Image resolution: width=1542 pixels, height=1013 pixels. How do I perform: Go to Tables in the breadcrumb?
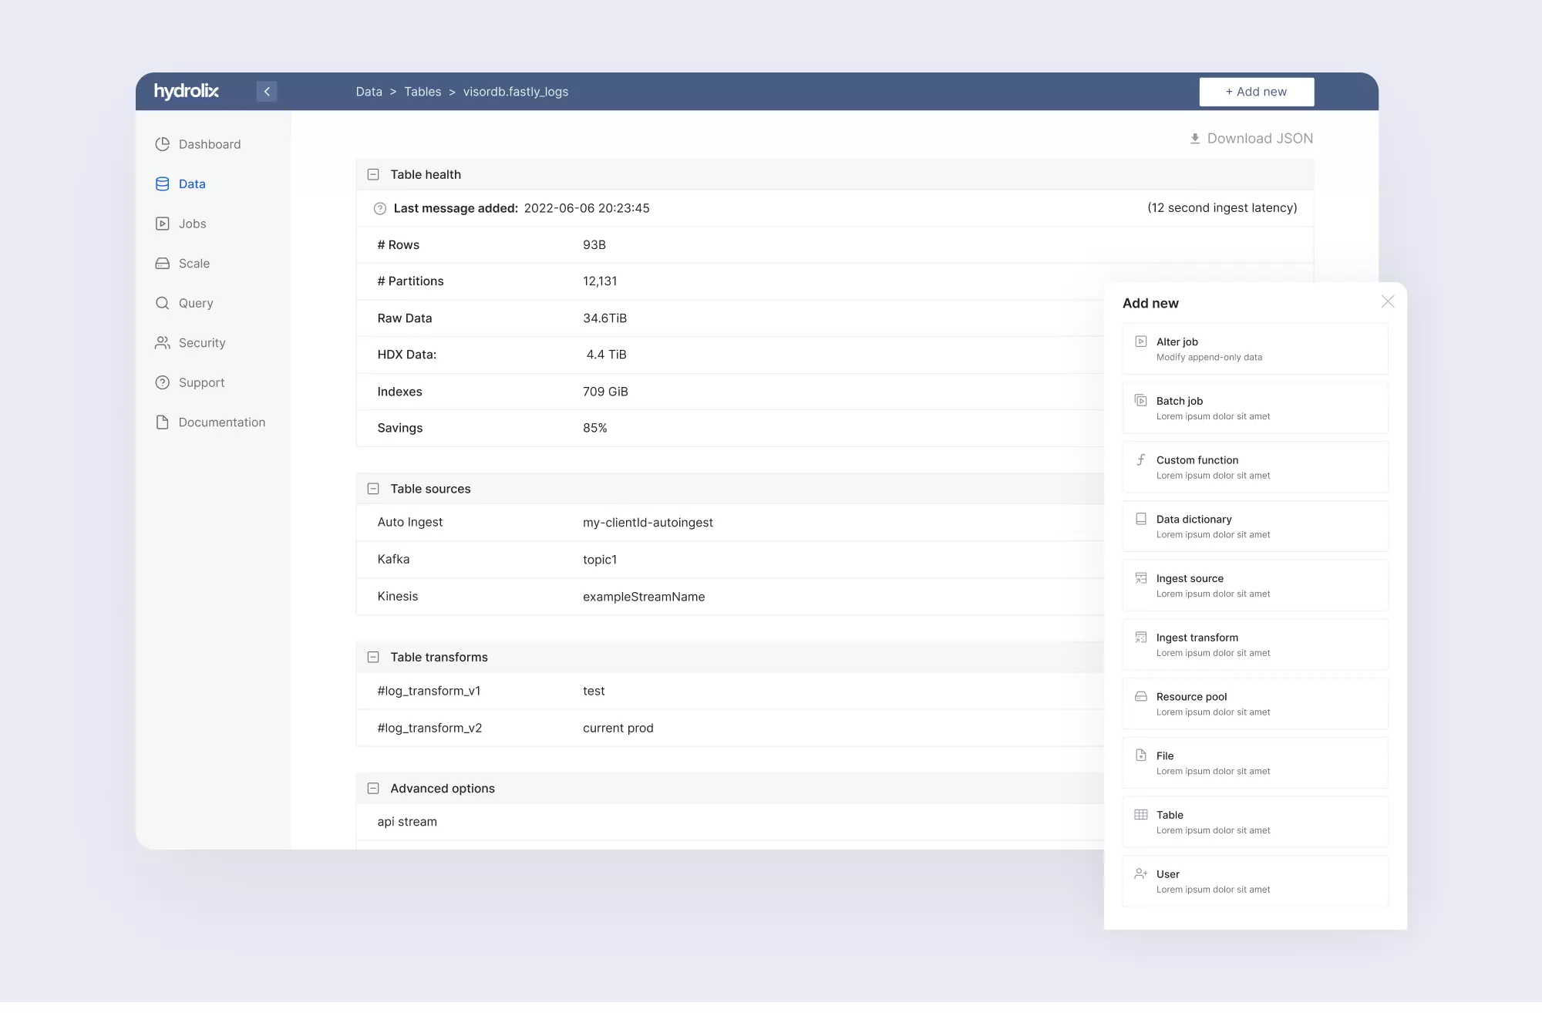423,92
